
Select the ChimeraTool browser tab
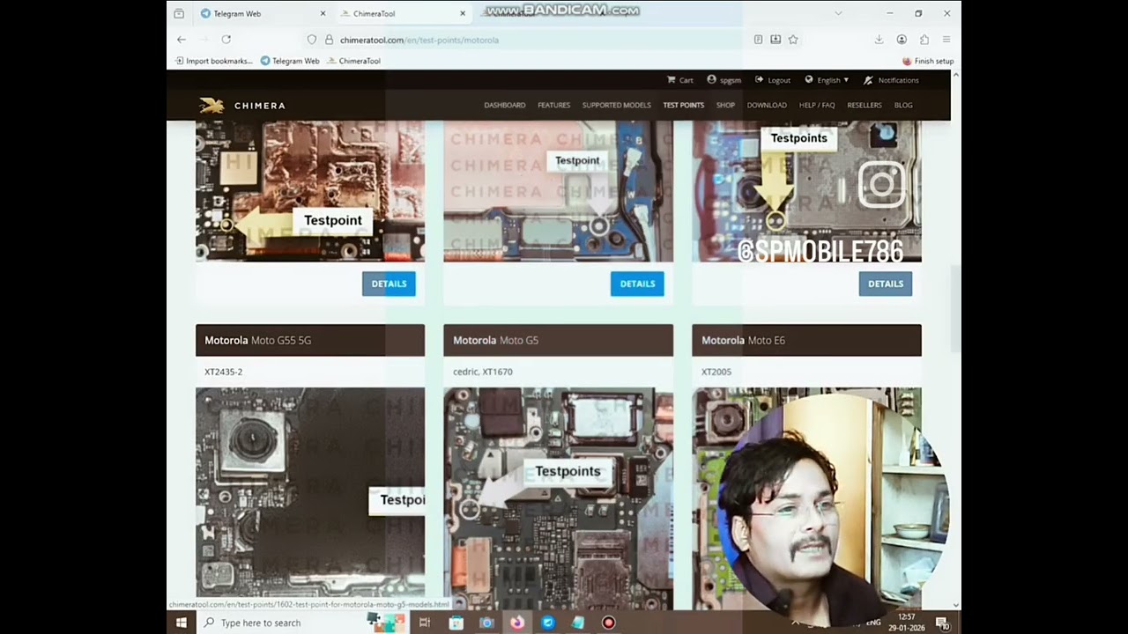pyautogui.click(x=404, y=13)
